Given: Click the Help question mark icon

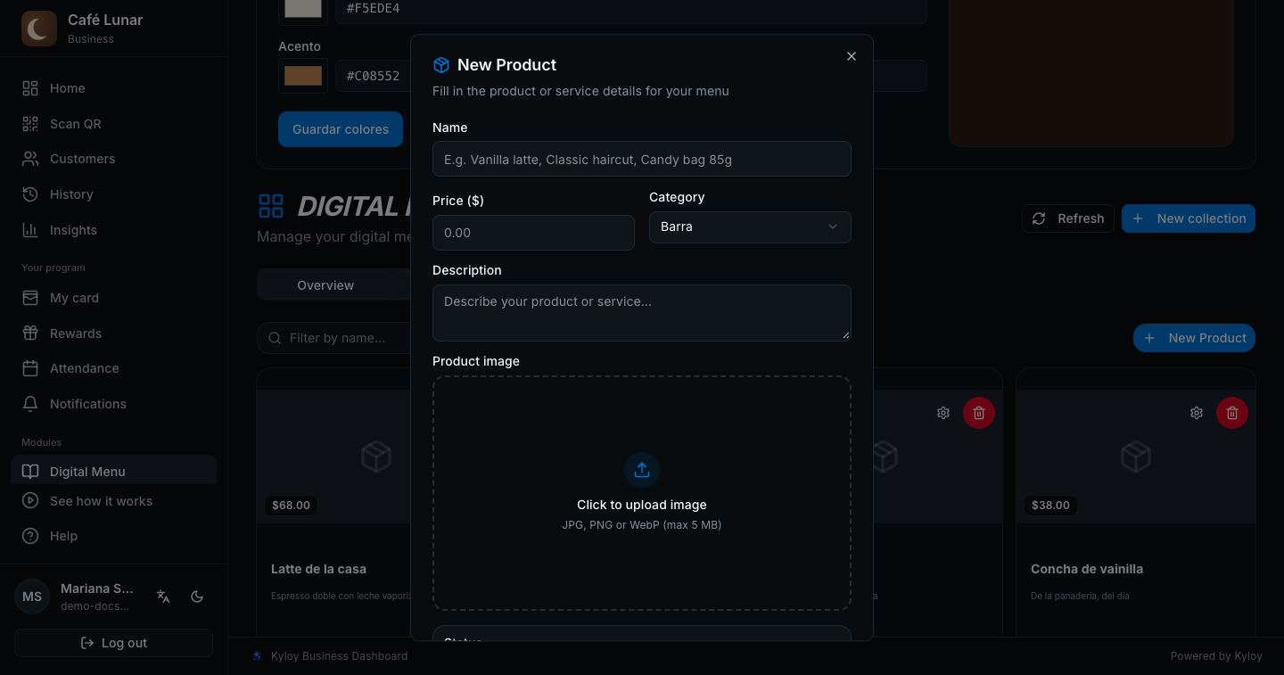Looking at the screenshot, I should coord(30,536).
